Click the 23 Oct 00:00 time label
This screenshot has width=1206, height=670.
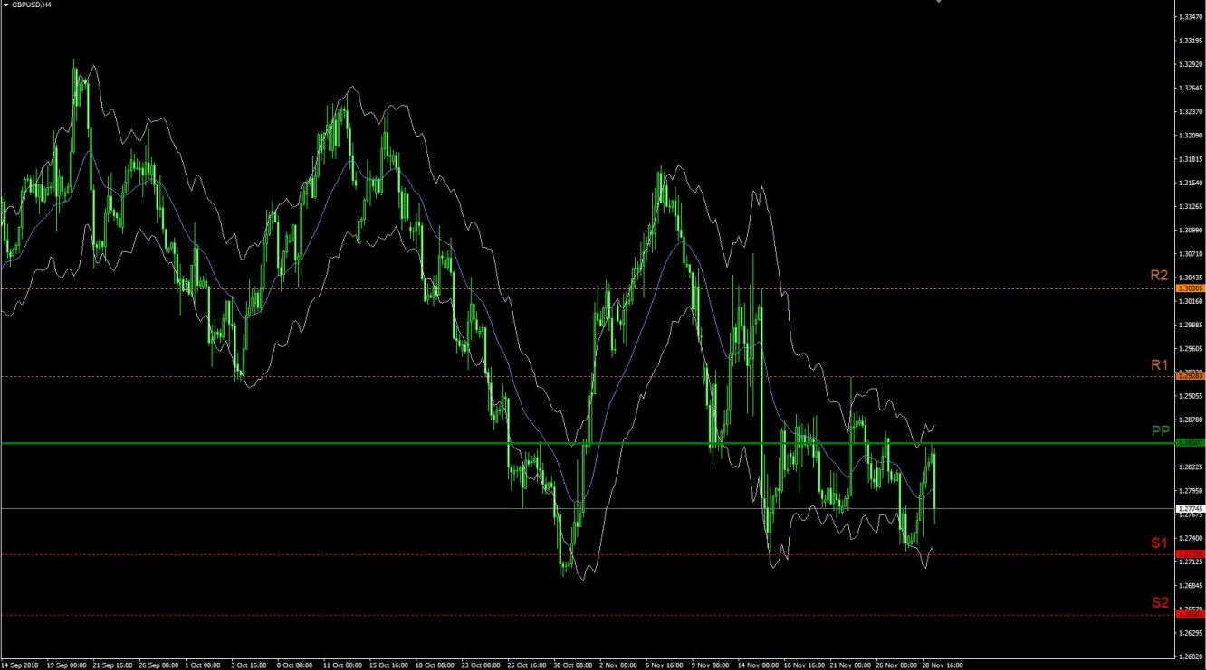[x=482, y=665]
